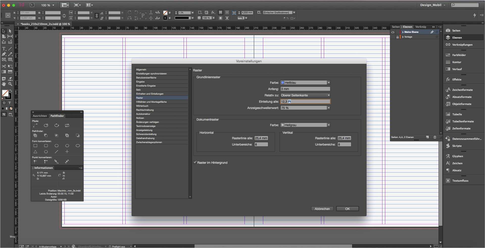Open the Skripte panel
The height and width of the screenshot is (248, 485).
[456, 146]
